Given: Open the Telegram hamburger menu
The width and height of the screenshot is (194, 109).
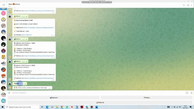Looking at the screenshot, I should [x=3, y=5].
